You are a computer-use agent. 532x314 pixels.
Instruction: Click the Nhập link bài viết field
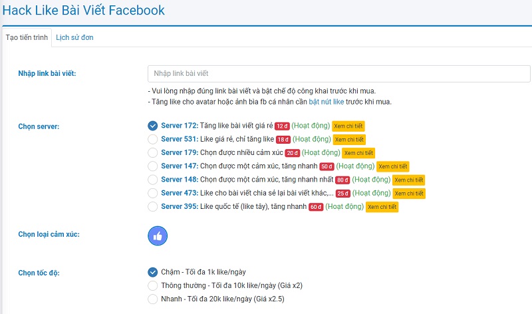(338, 73)
